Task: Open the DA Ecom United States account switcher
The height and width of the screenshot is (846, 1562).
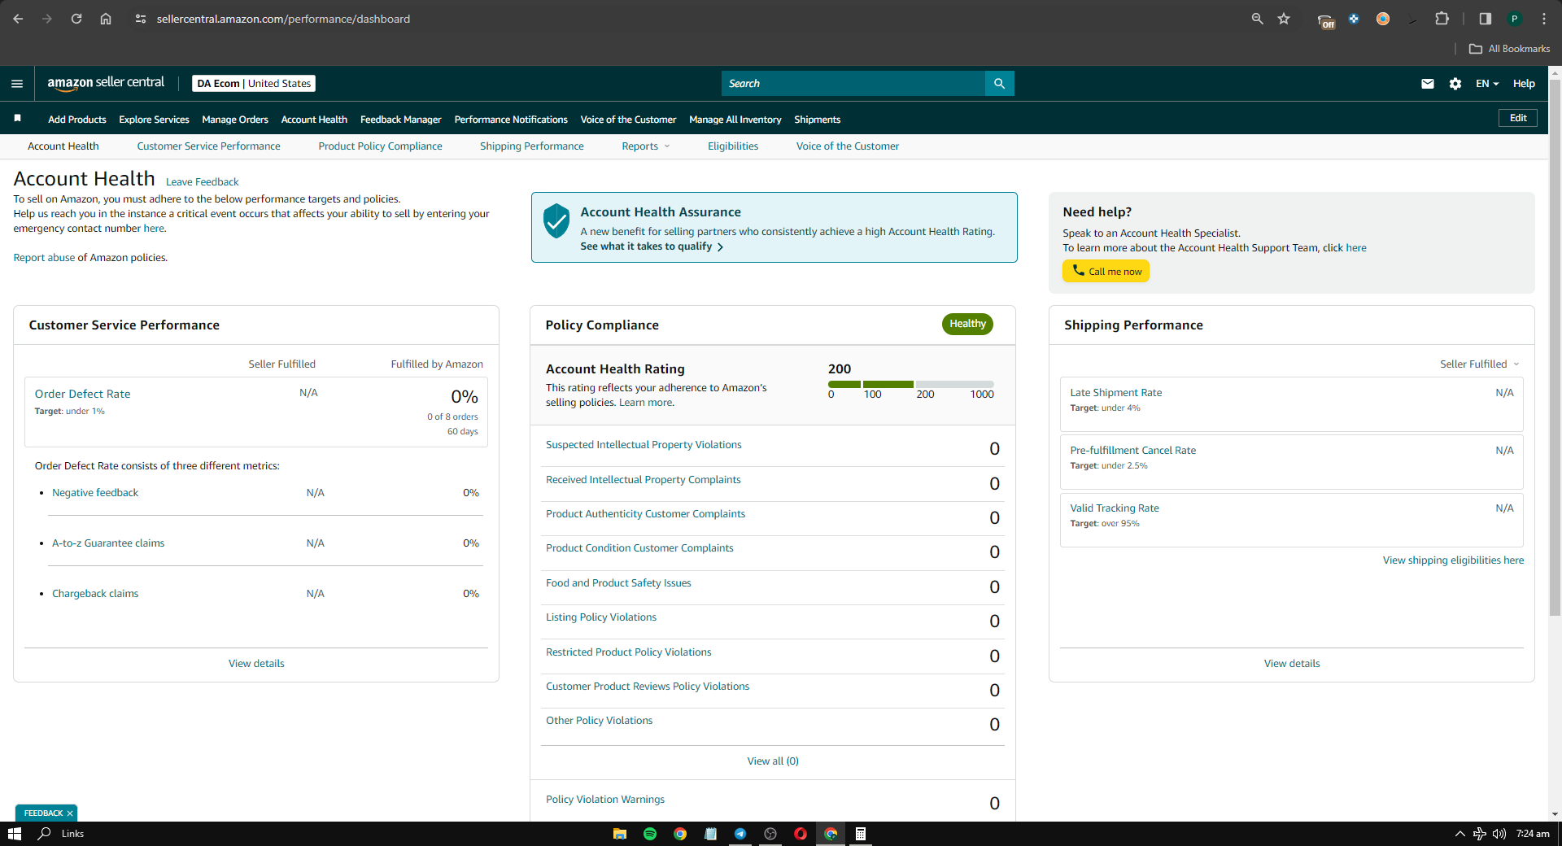Action: [x=254, y=83]
